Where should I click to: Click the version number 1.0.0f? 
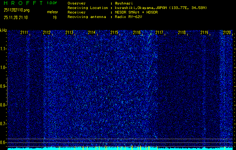click(52, 3)
